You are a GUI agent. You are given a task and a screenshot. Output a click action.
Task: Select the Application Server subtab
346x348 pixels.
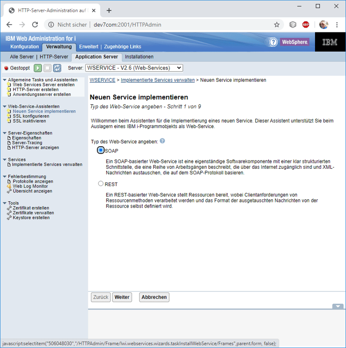click(97, 57)
